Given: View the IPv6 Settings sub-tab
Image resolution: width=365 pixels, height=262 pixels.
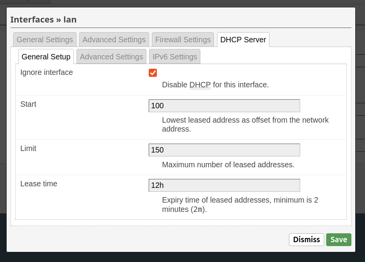Looking at the screenshot, I should (x=174, y=56).
